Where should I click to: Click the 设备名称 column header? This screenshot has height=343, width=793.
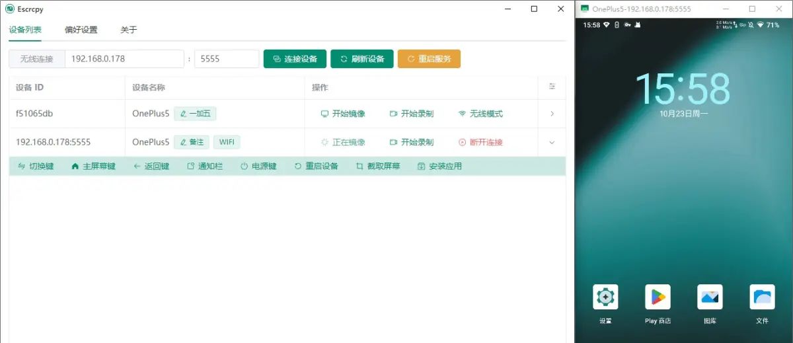[149, 87]
